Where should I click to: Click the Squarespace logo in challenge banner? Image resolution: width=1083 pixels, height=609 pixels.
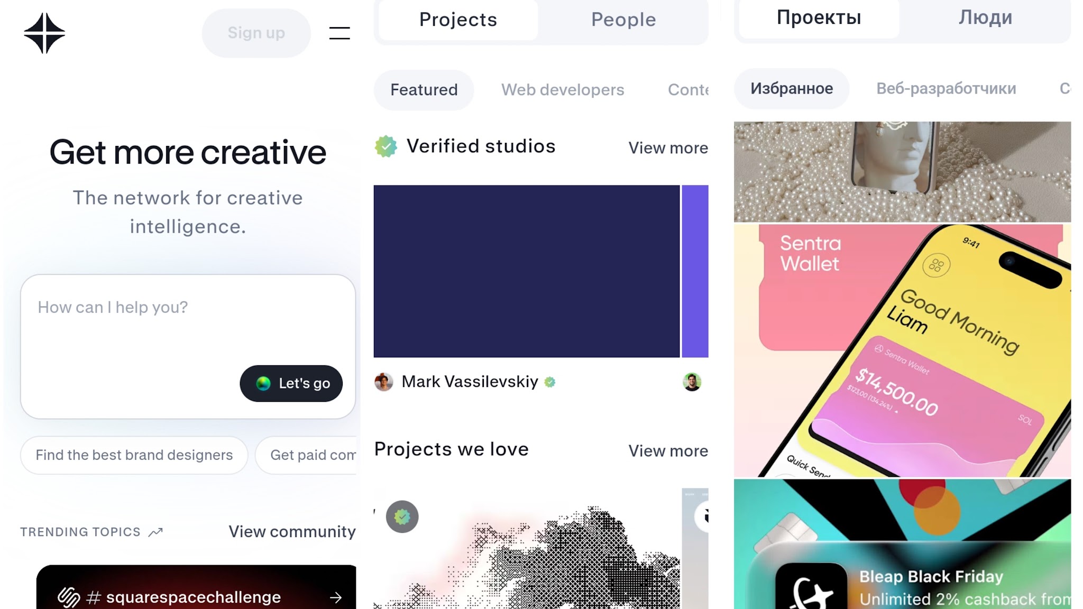point(69,597)
